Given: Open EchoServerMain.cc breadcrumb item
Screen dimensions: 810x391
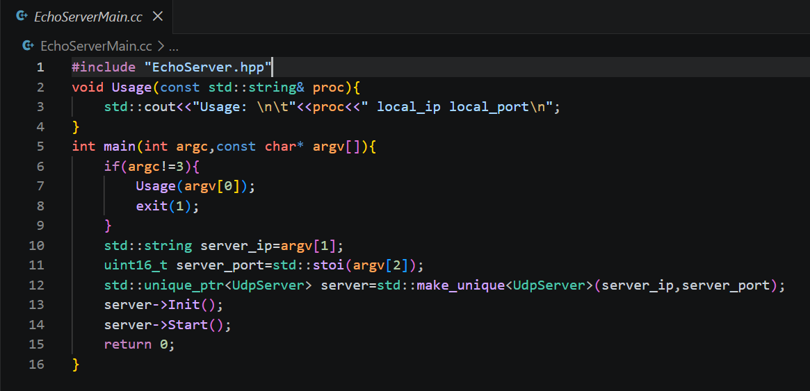Looking at the screenshot, I should [96, 47].
